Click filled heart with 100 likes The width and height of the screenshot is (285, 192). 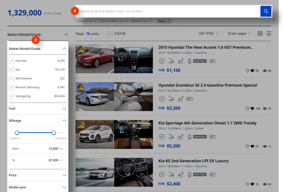tap(252, 109)
